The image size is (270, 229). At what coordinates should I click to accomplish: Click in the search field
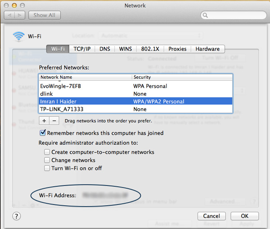click(x=234, y=15)
